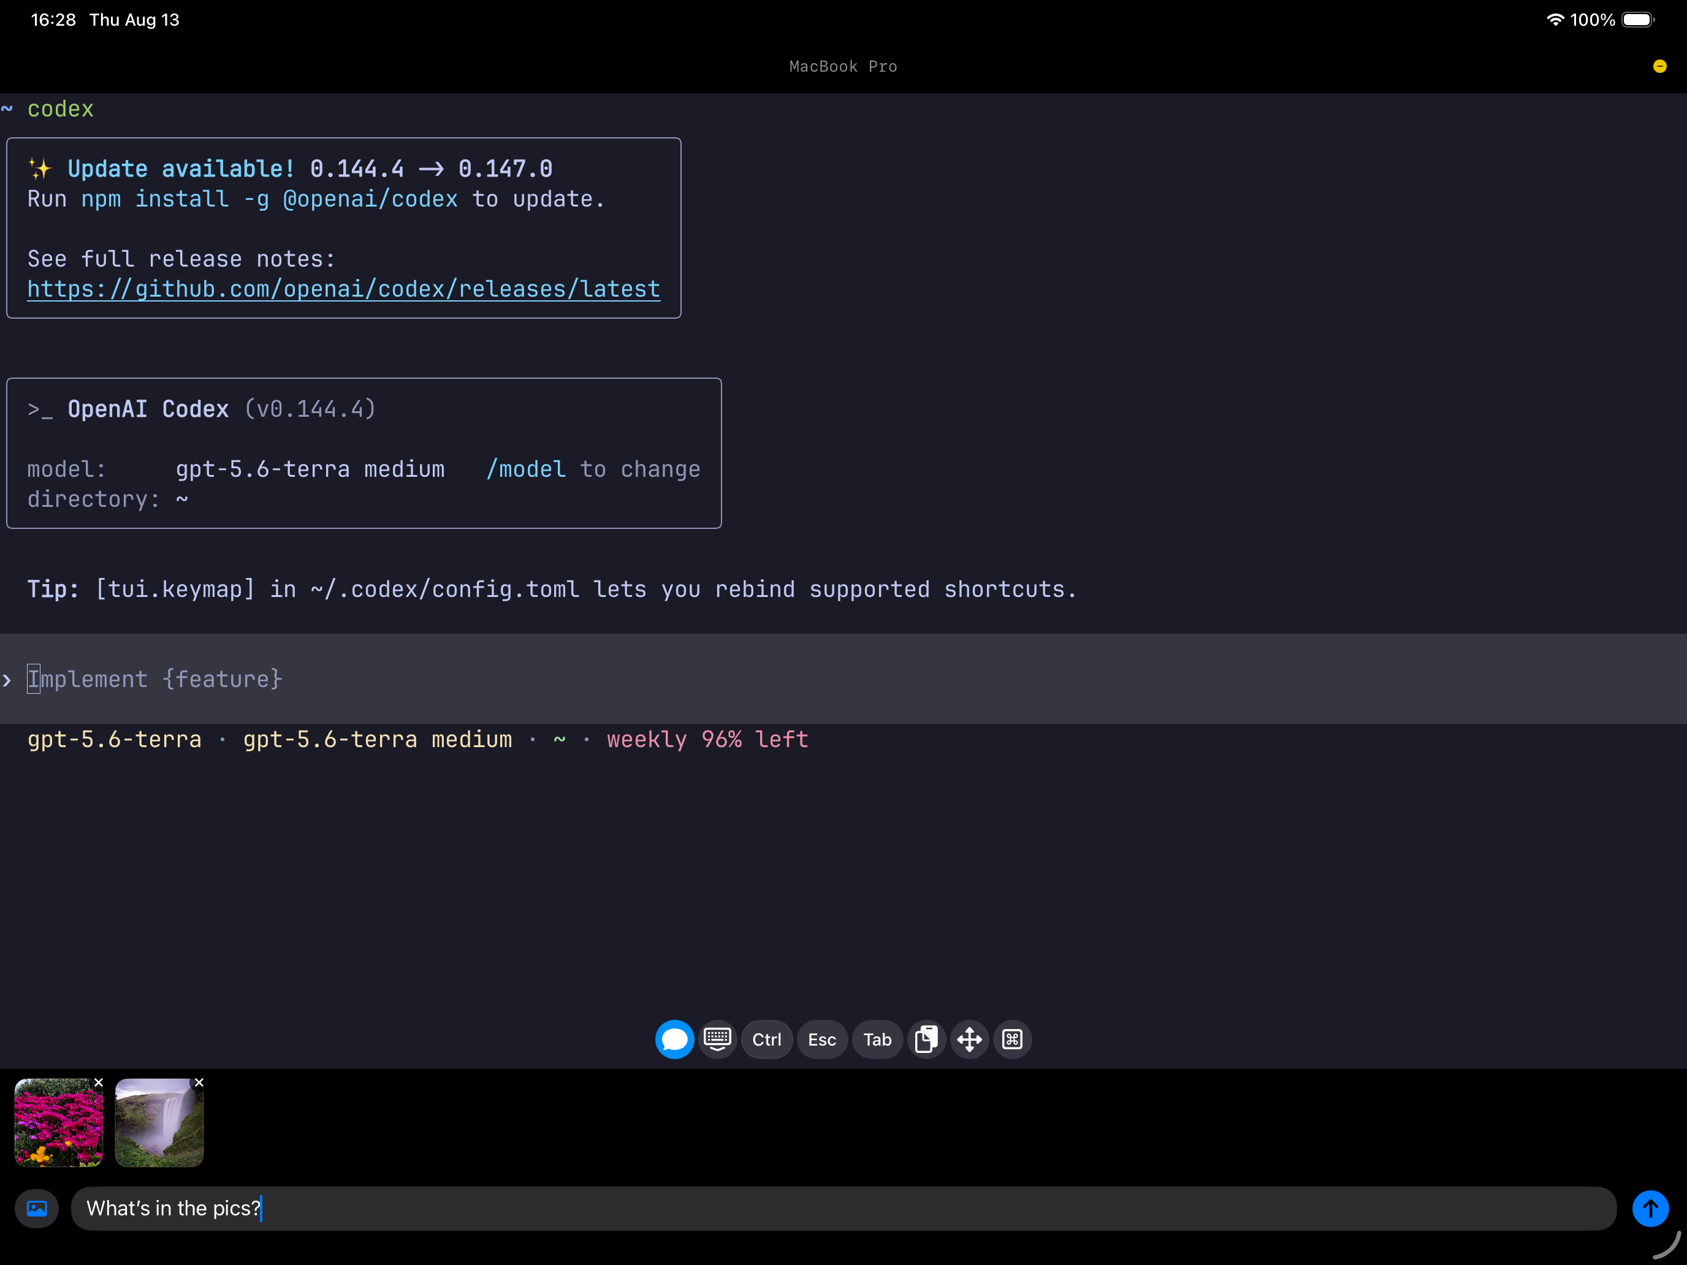Viewport: 1687px width, 1265px height.
Task: Tap the Esc key button
Action: tap(822, 1039)
